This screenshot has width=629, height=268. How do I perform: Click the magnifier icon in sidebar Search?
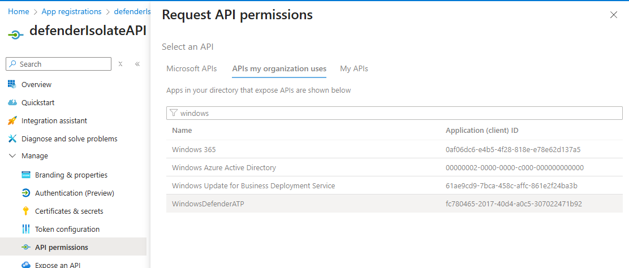[x=13, y=64]
